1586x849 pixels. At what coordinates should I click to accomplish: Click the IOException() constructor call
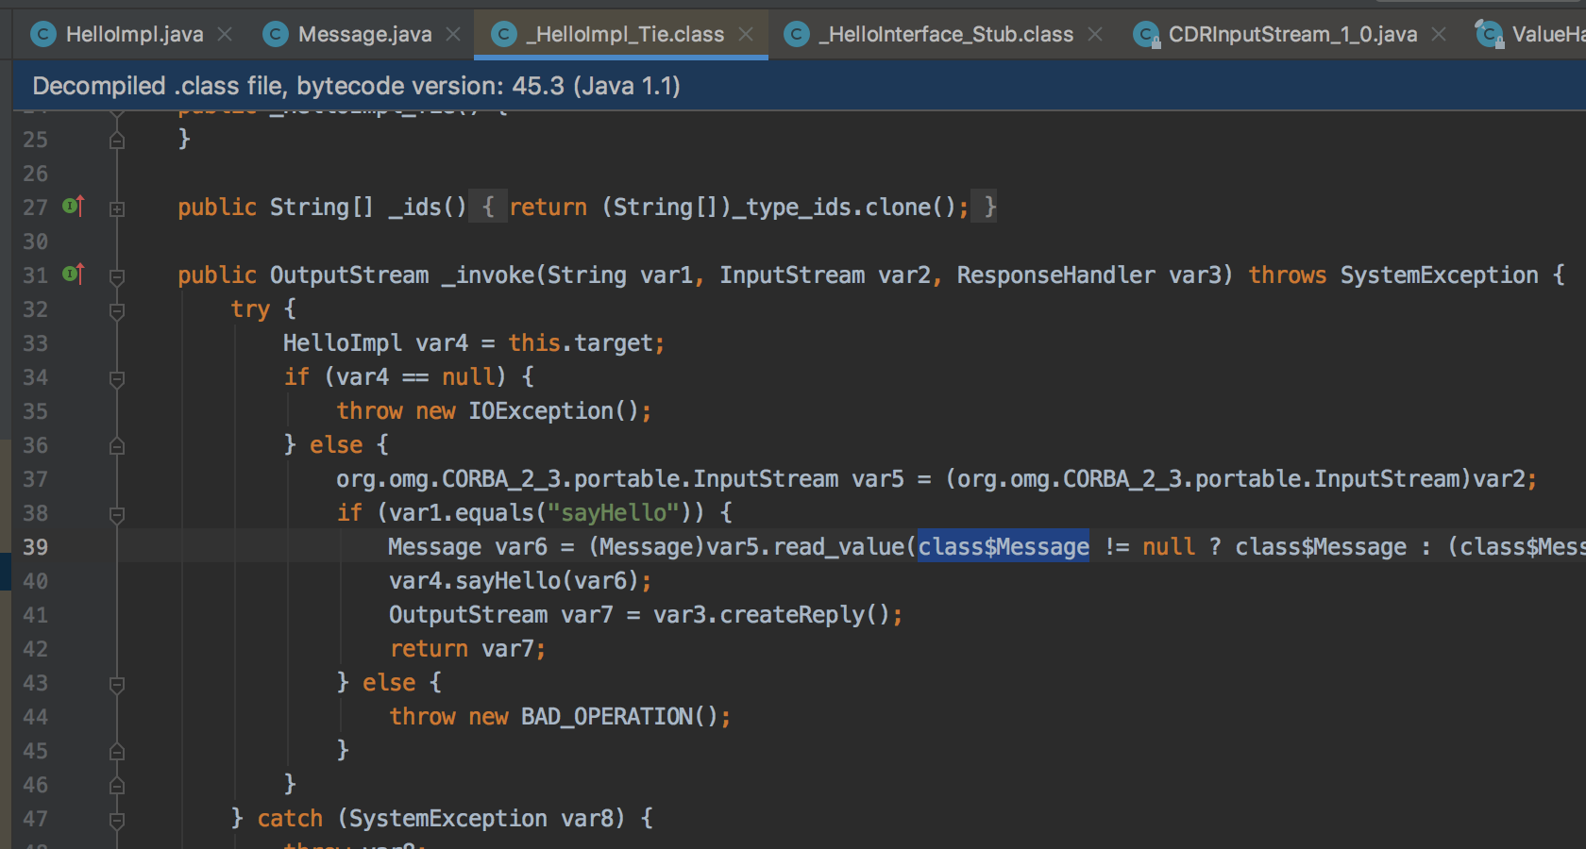click(x=554, y=410)
